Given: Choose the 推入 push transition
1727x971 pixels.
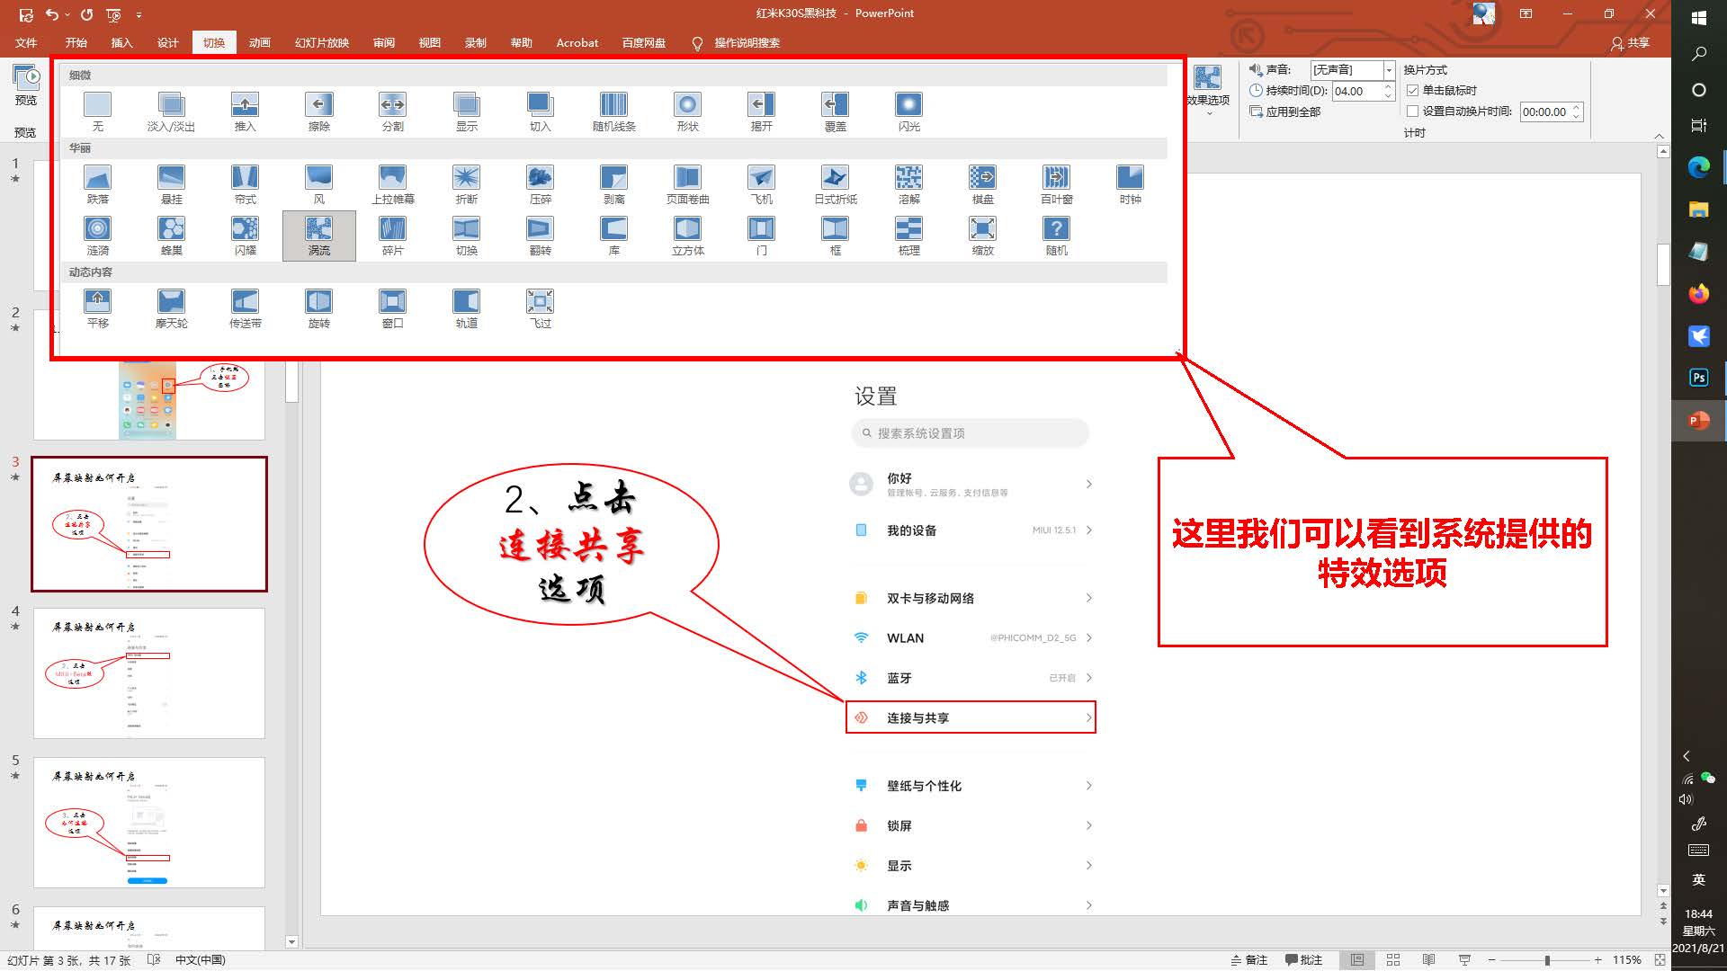Looking at the screenshot, I should (x=245, y=111).
